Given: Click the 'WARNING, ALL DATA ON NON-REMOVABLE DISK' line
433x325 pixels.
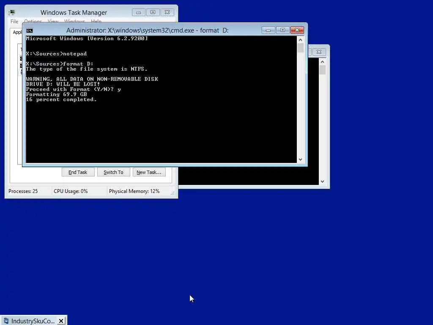Looking at the screenshot, I should point(92,79).
